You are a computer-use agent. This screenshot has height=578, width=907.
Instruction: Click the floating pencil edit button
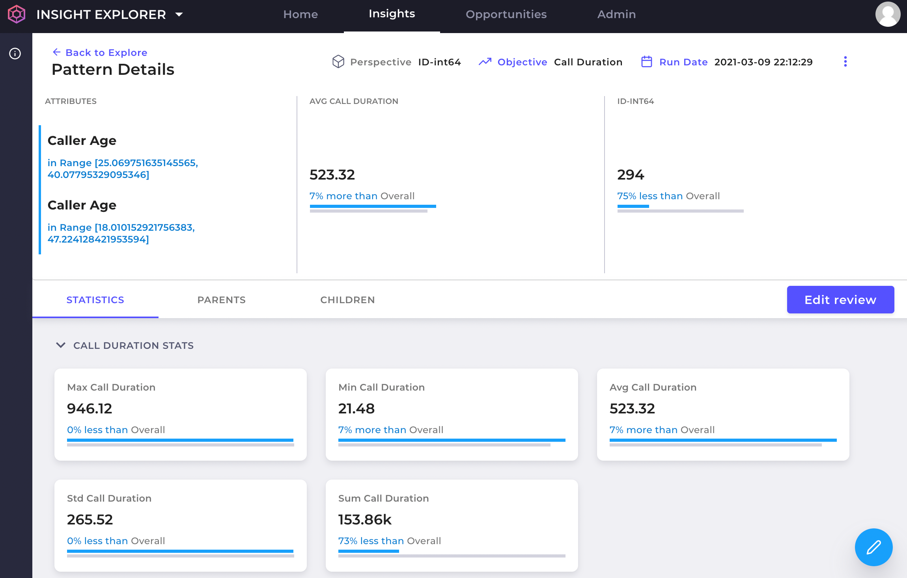[873, 547]
